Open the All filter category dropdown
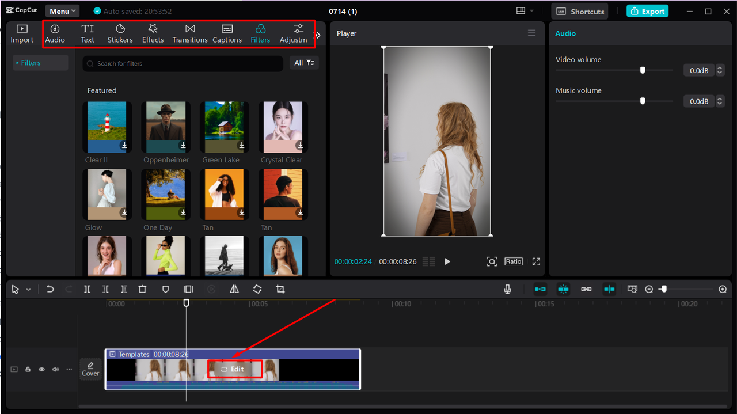 point(304,63)
